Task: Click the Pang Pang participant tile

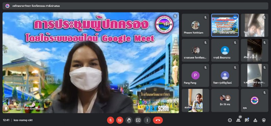Action: point(195,75)
